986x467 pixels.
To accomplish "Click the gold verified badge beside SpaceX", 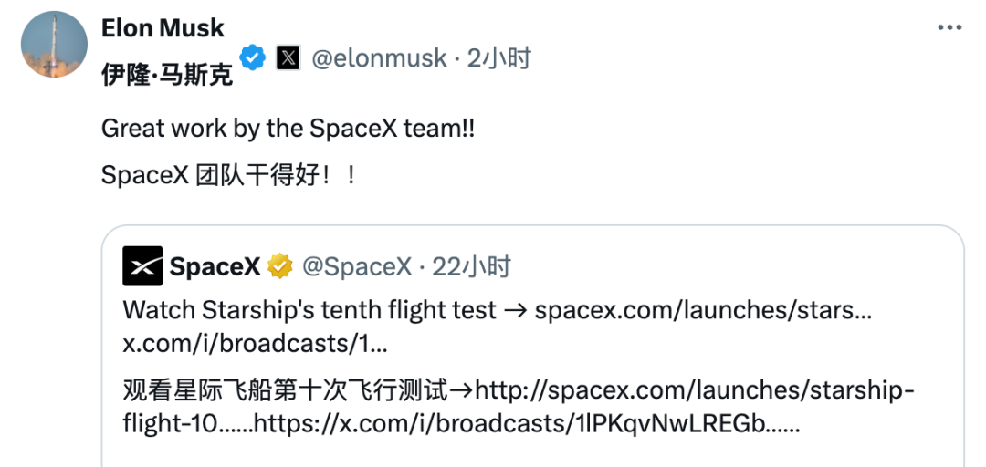I will coord(280,266).
